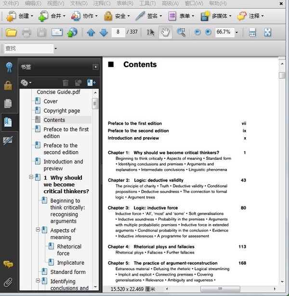Go to next page with down arrow
The height and width of the screenshot is (296, 289).
tap(103, 33)
